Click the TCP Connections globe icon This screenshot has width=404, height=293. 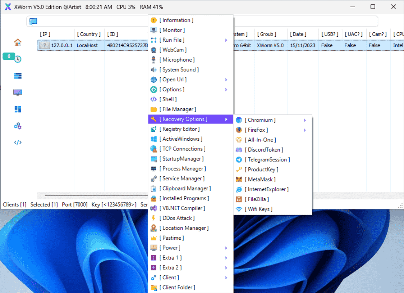153,149
